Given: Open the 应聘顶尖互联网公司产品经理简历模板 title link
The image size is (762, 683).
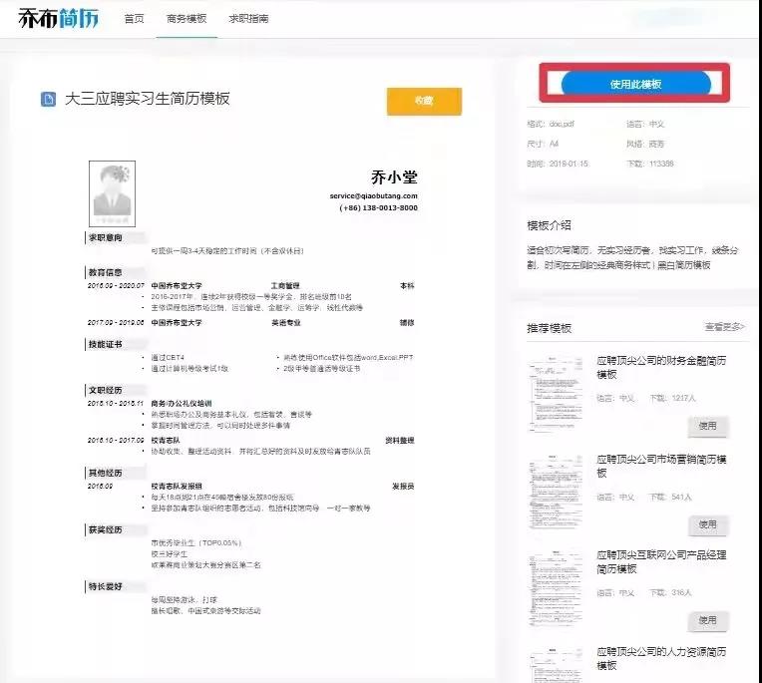Looking at the screenshot, I should [x=660, y=561].
